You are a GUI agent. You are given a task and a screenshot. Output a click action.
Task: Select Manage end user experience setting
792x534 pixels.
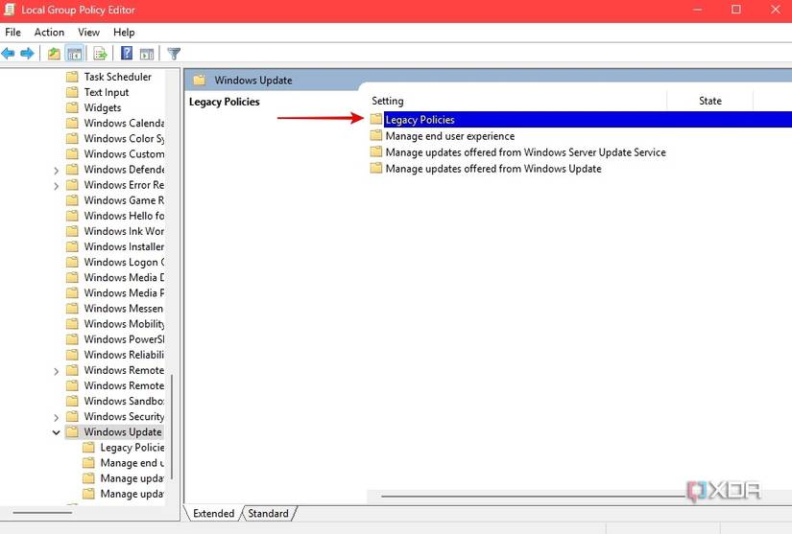pyautogui.click(x=450, y=135)
